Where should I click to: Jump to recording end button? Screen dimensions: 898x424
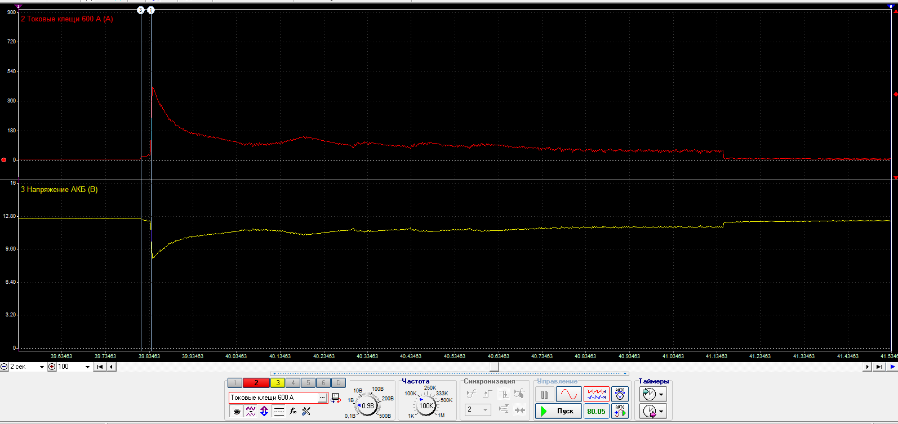tap(879, 367)
